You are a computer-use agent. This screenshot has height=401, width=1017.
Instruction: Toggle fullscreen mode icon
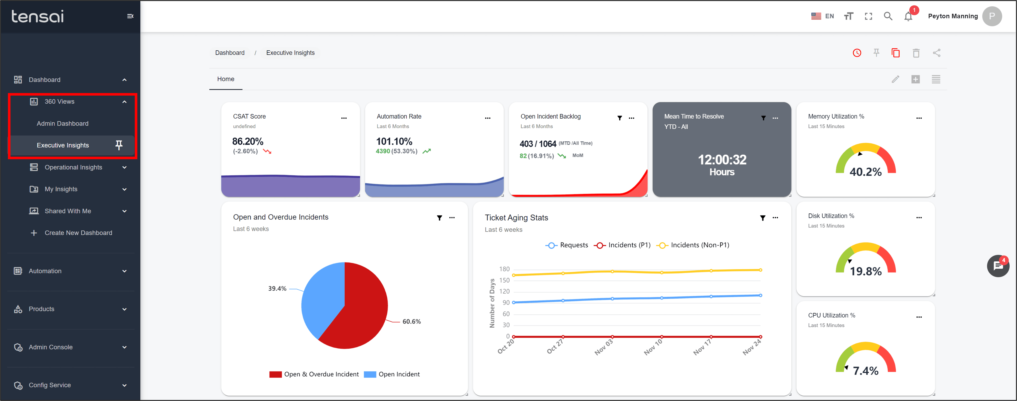click(x=868, y=16)
